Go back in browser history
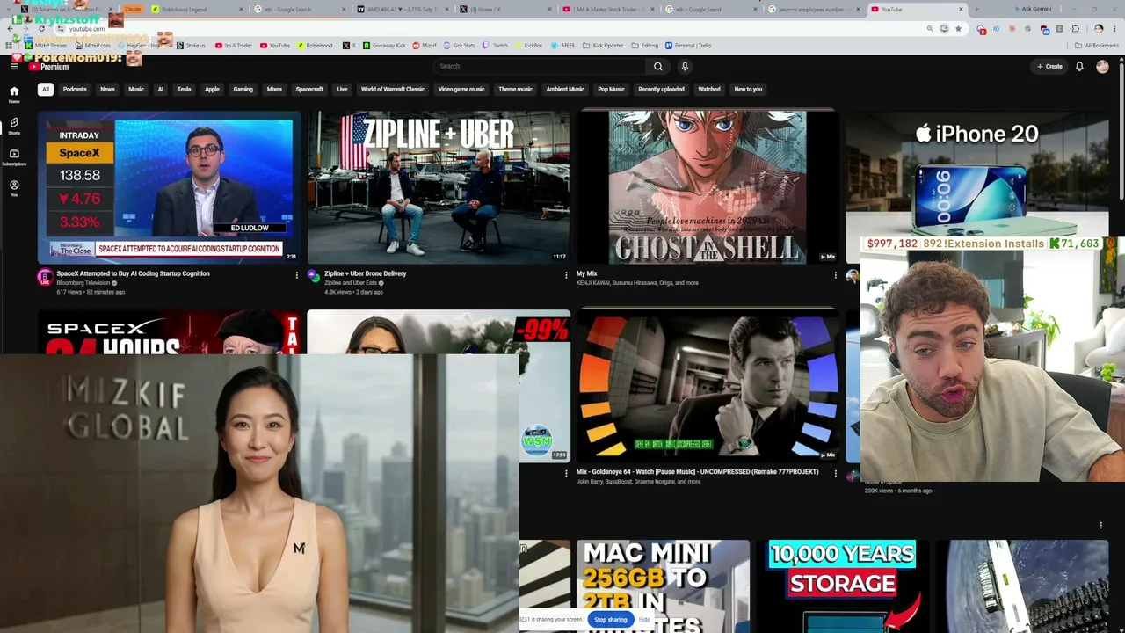Viewport: 1125px width, 633px height. [10, 28]
